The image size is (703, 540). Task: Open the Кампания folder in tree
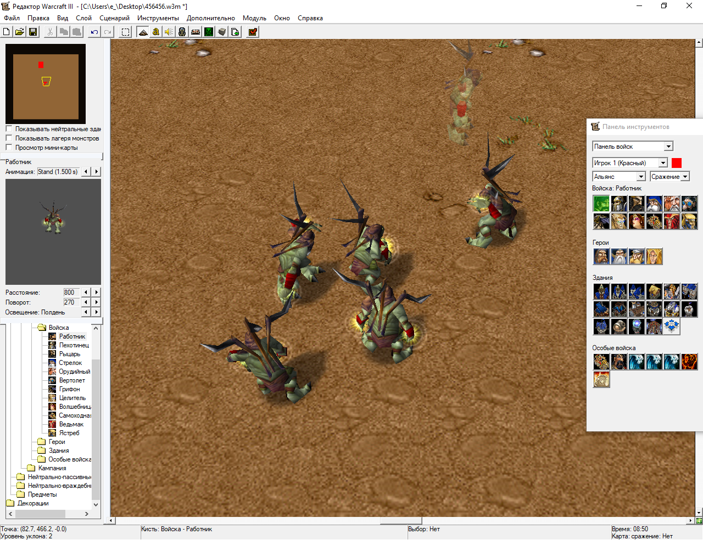pos(52,468)
